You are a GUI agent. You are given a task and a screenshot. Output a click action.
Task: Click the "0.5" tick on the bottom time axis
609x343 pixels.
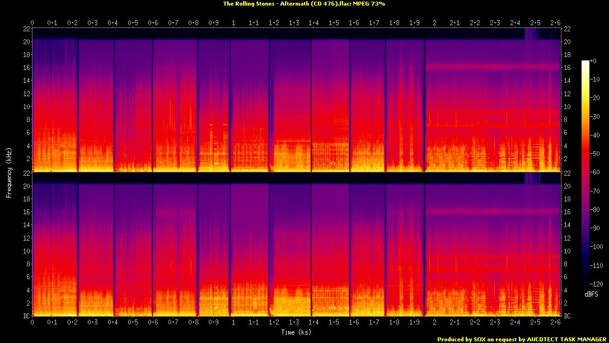pos(133,323)
